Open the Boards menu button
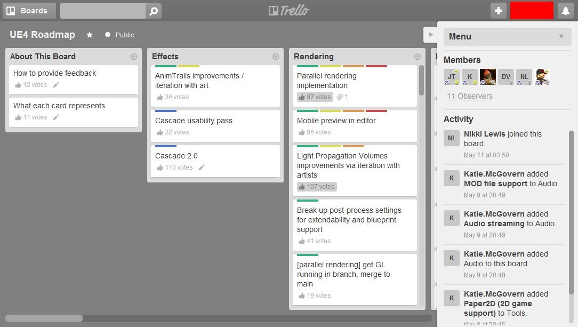This screenshot has height=327, width=578. point(29,11)
